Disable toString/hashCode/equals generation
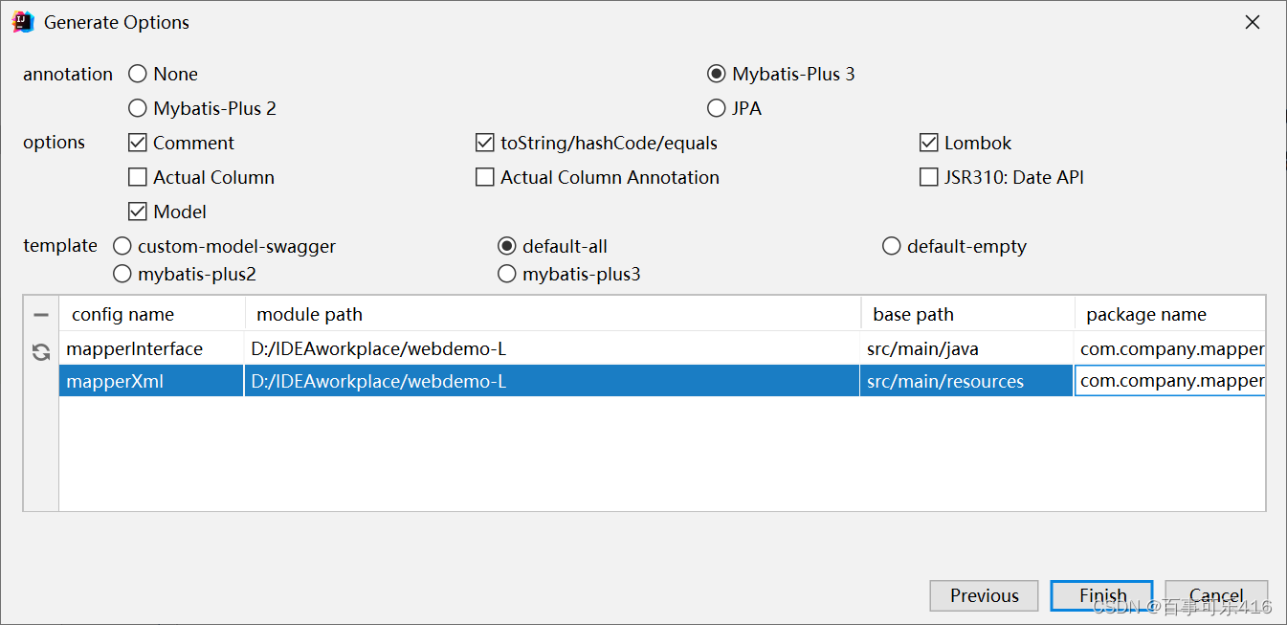The width and height of the screenshot is (1287, 625). tap(485, 143)
